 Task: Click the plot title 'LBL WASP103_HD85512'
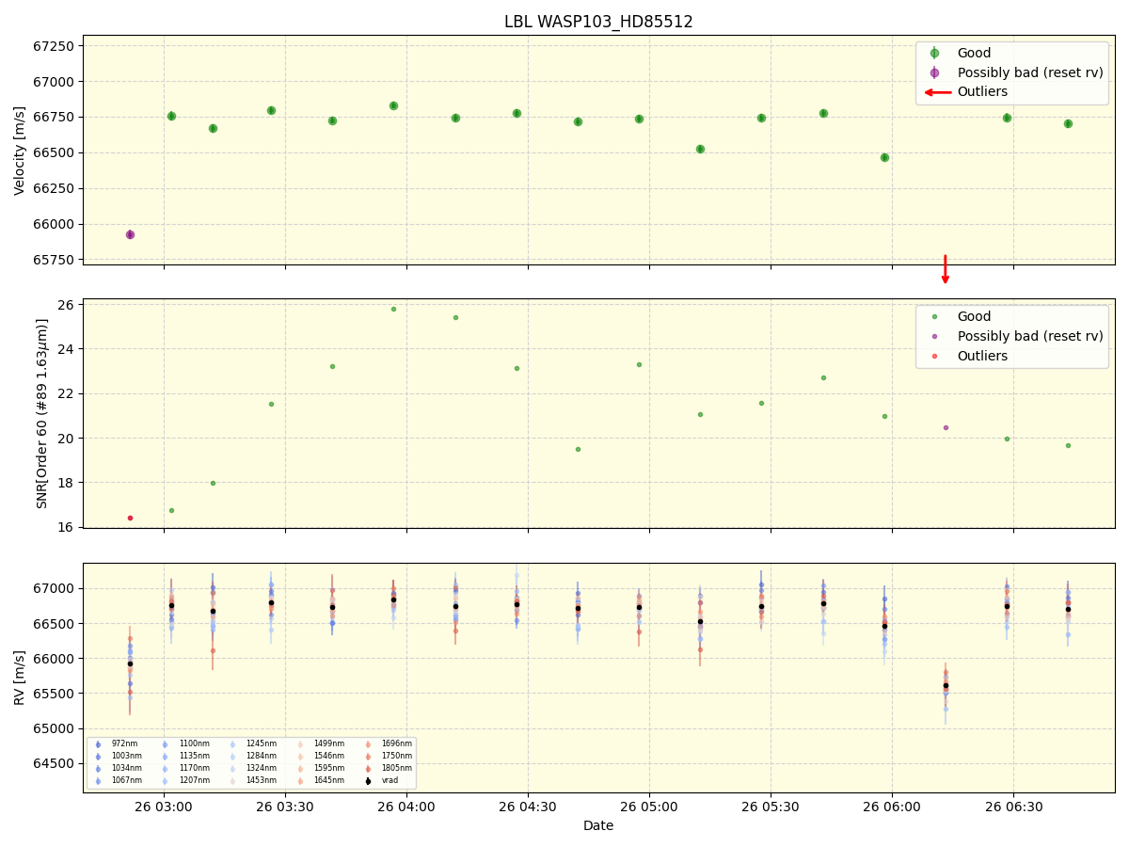[598, 22]
